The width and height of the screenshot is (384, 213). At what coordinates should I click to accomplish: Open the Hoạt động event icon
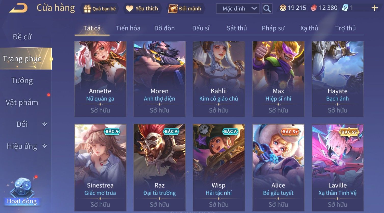(22, 192)
